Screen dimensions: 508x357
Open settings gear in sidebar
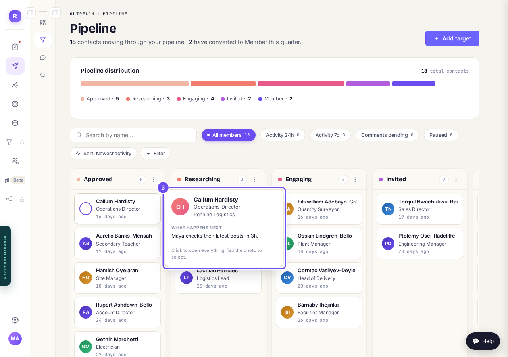[x=15, y=320]
